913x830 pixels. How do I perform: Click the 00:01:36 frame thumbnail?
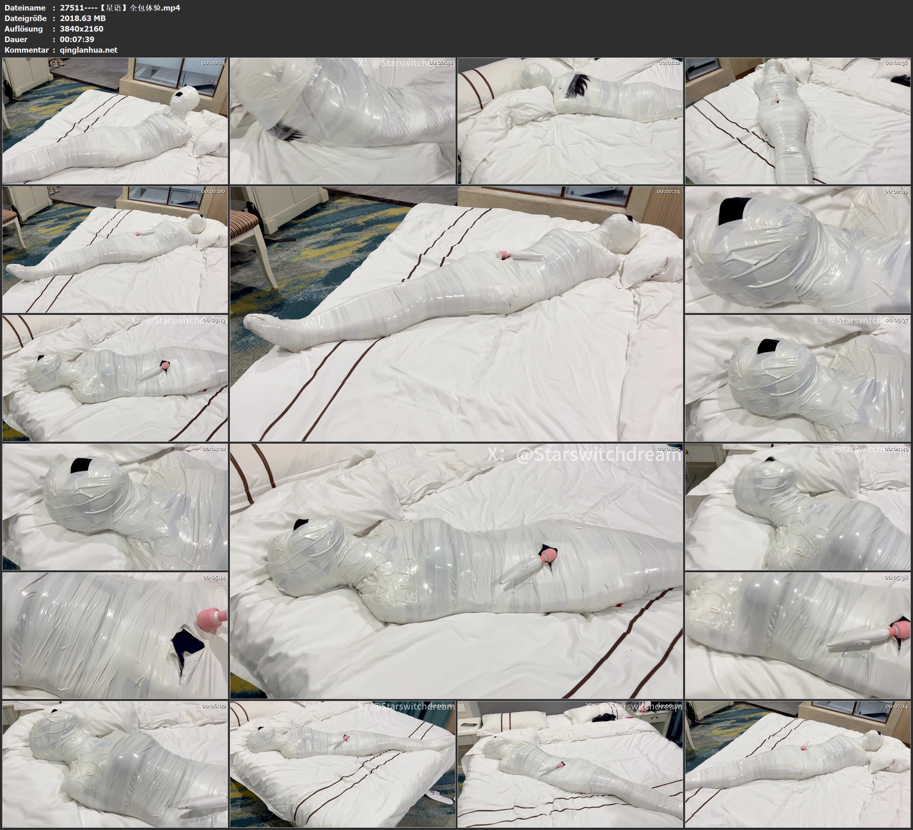(x=798, y=120)
